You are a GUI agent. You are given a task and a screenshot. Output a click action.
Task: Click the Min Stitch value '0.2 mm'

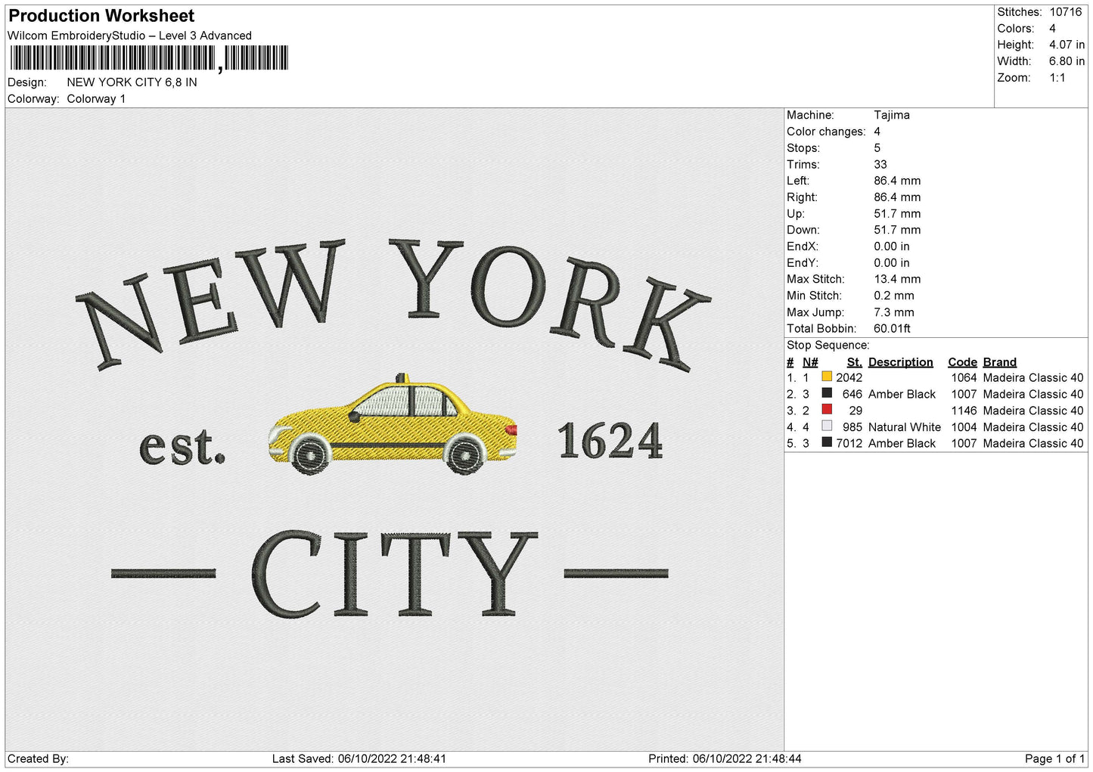click(x=894, y=296)
